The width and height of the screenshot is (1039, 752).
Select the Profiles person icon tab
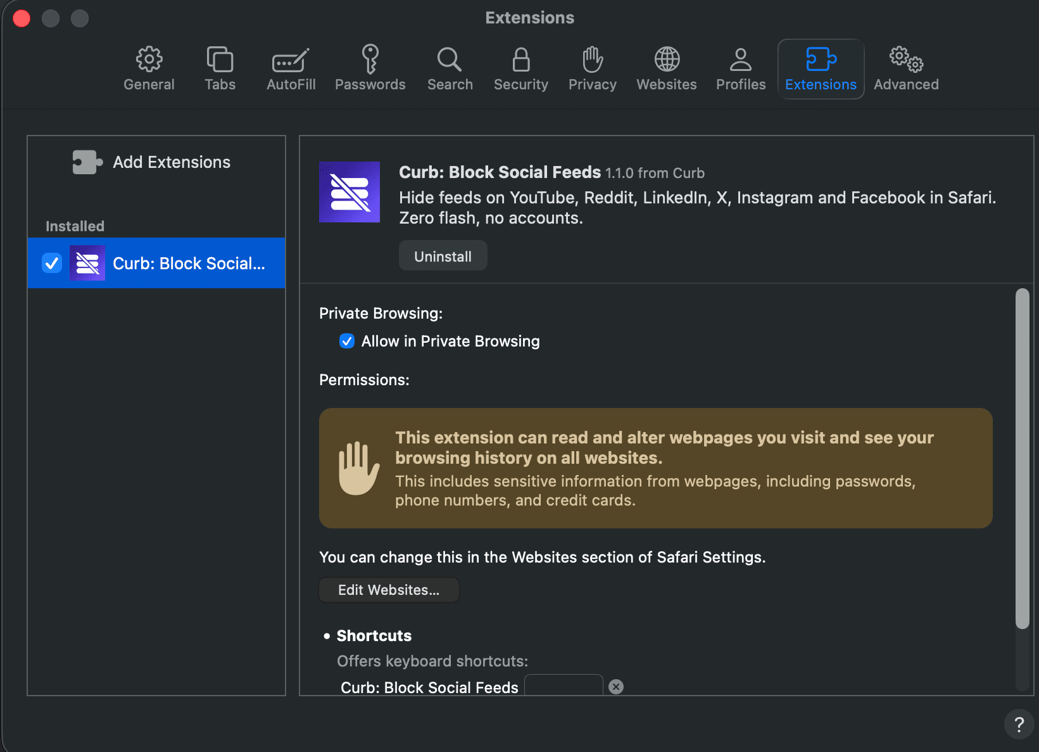[740, 69]
